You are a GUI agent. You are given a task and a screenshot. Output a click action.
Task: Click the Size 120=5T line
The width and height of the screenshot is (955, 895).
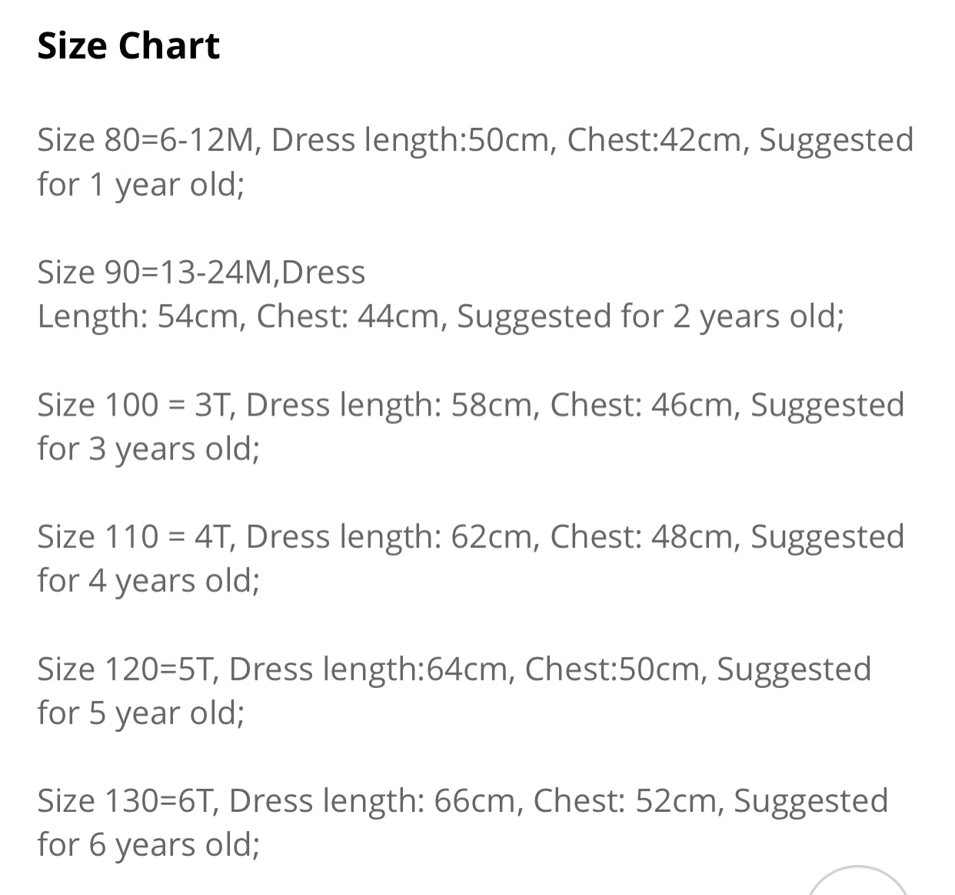click(454, 670)
